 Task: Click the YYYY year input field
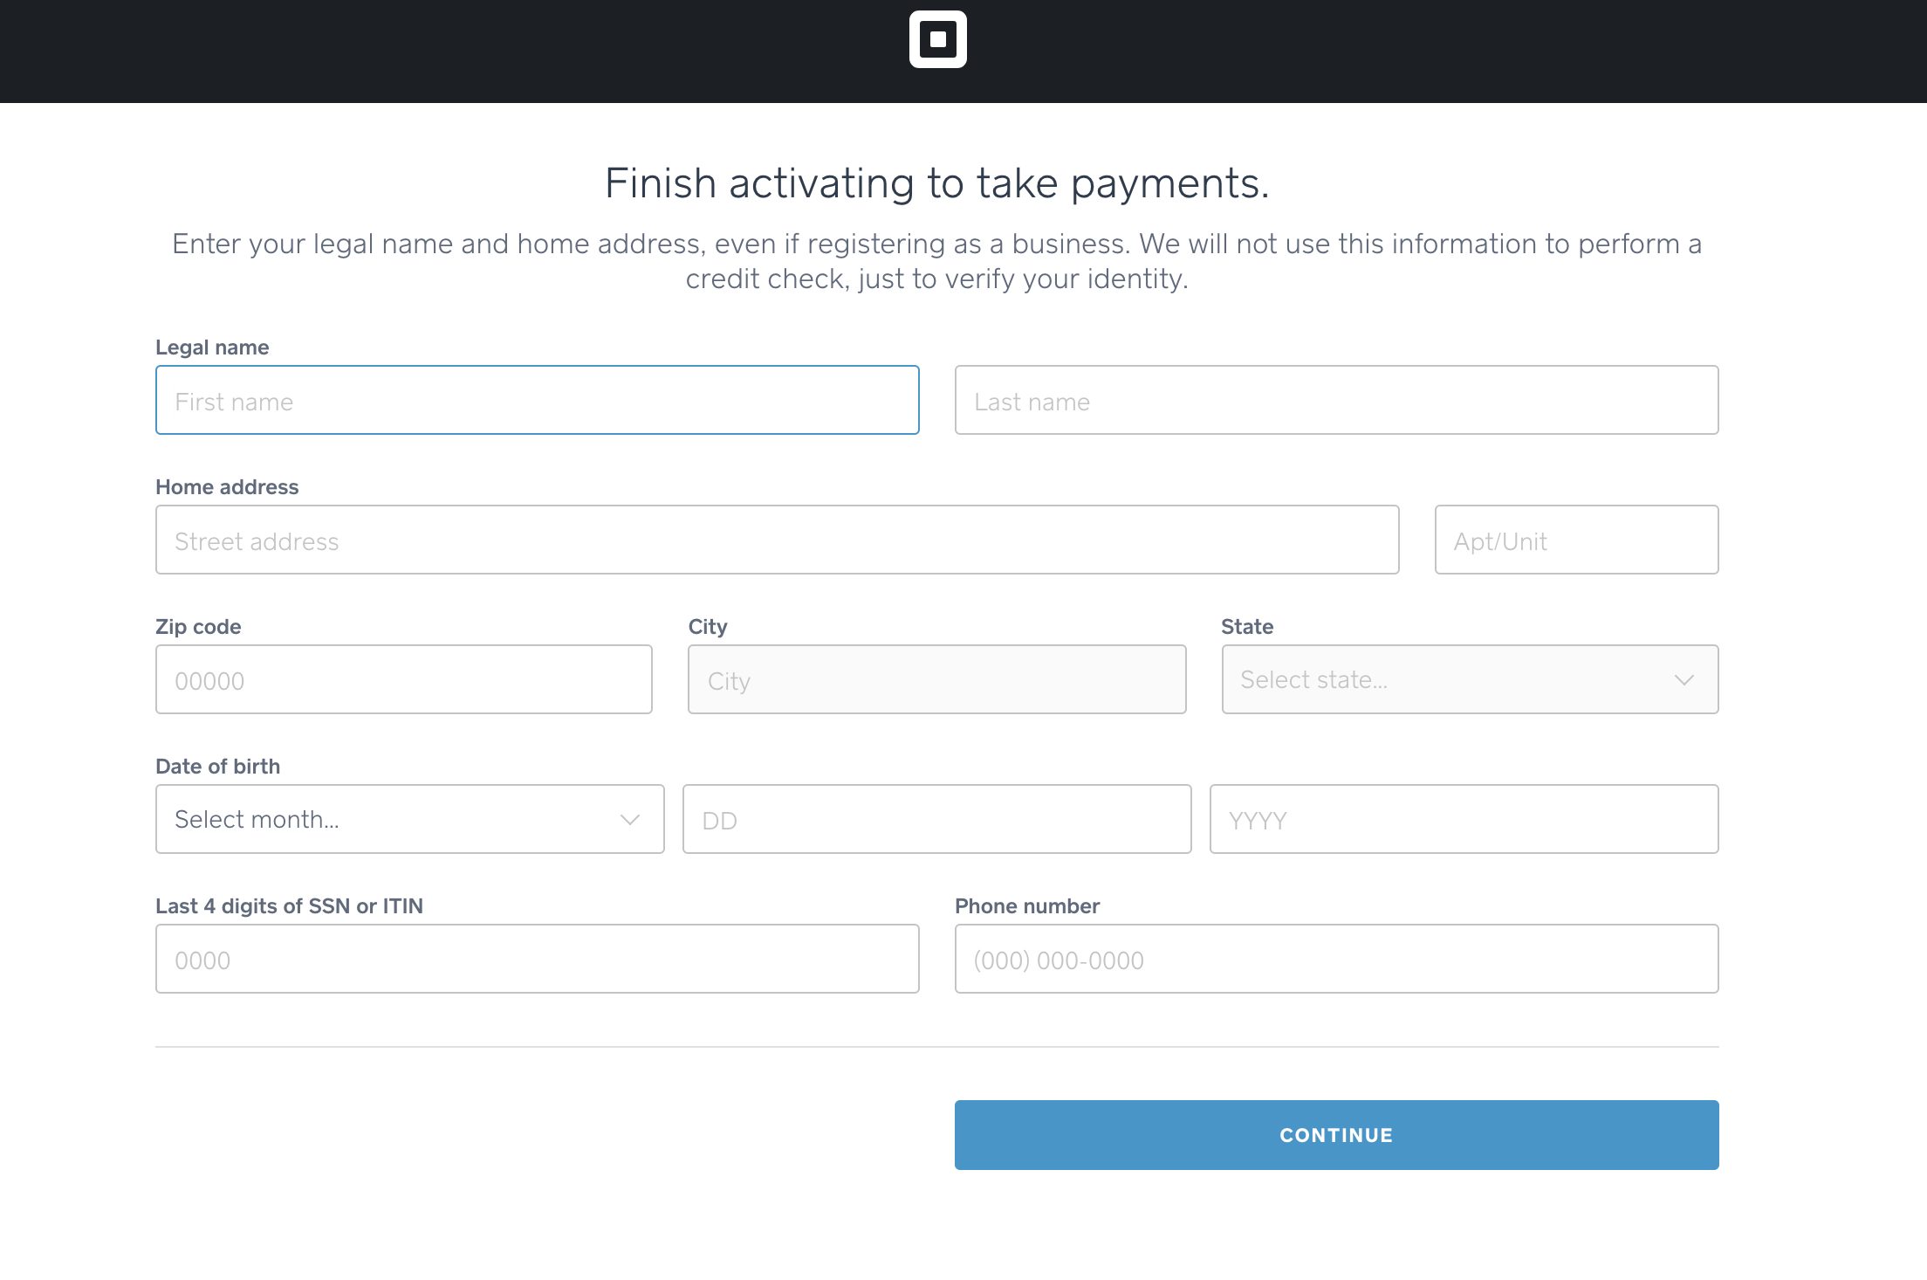point(1463,819)
